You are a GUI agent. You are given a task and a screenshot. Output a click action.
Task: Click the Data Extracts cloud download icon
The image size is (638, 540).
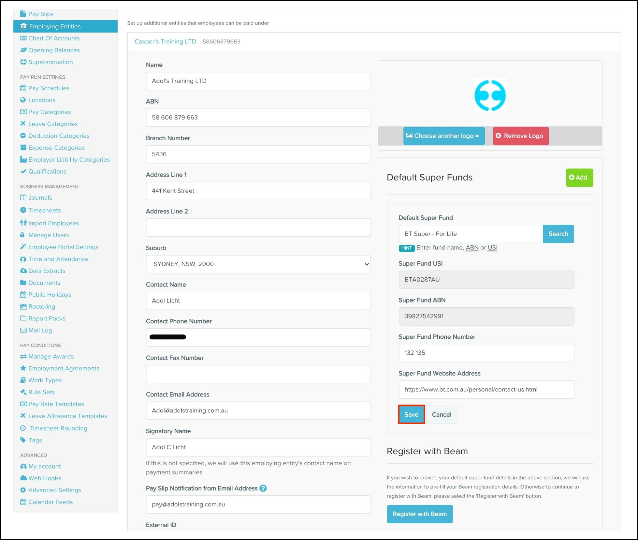point(23,270)
